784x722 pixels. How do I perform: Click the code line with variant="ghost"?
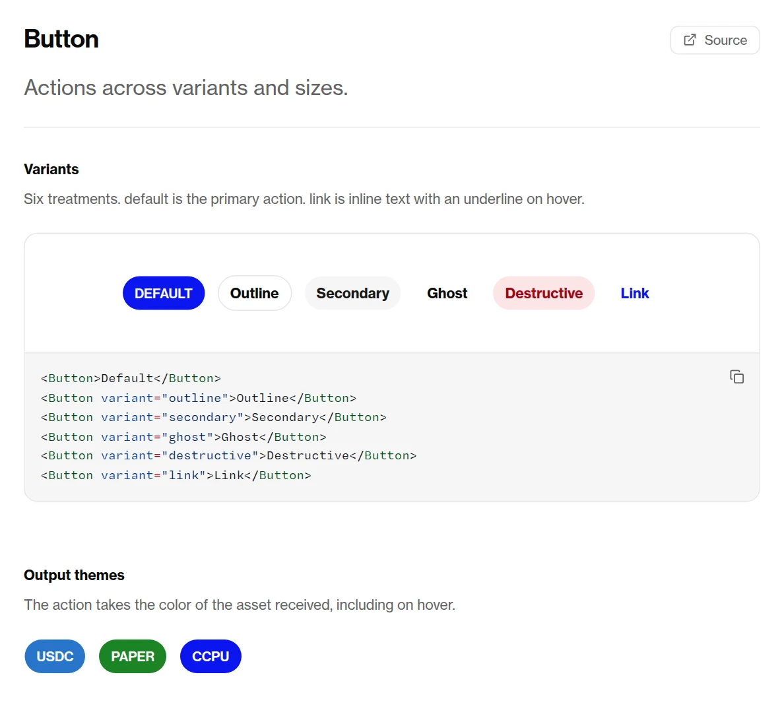(183, 436)
